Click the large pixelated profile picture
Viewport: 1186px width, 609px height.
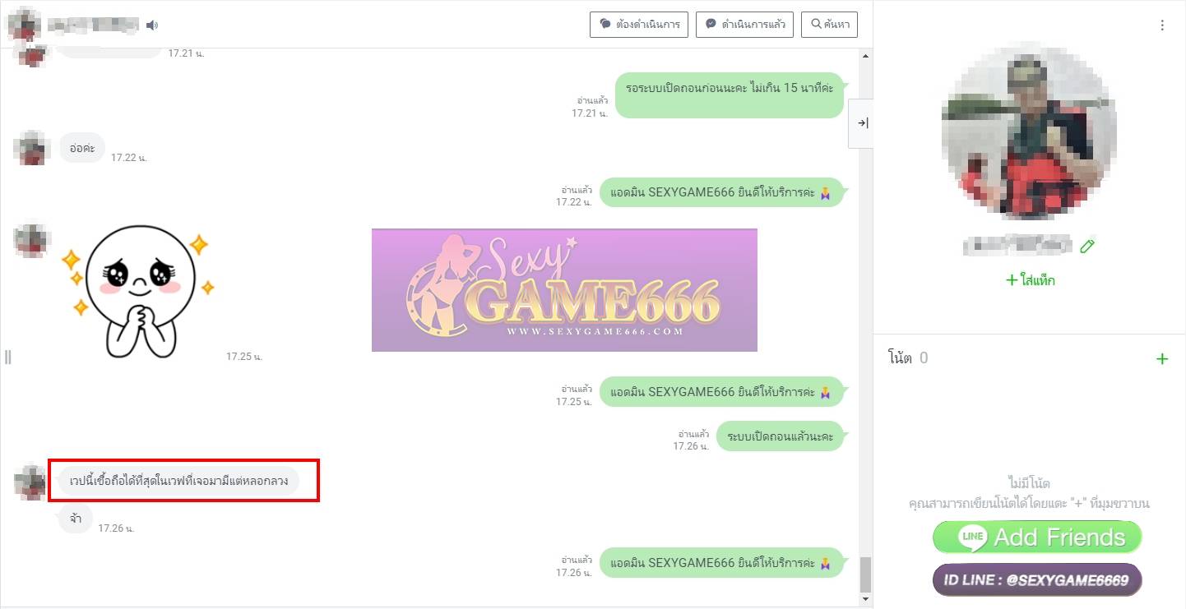pyautogui.click(x=1029, y=132)
